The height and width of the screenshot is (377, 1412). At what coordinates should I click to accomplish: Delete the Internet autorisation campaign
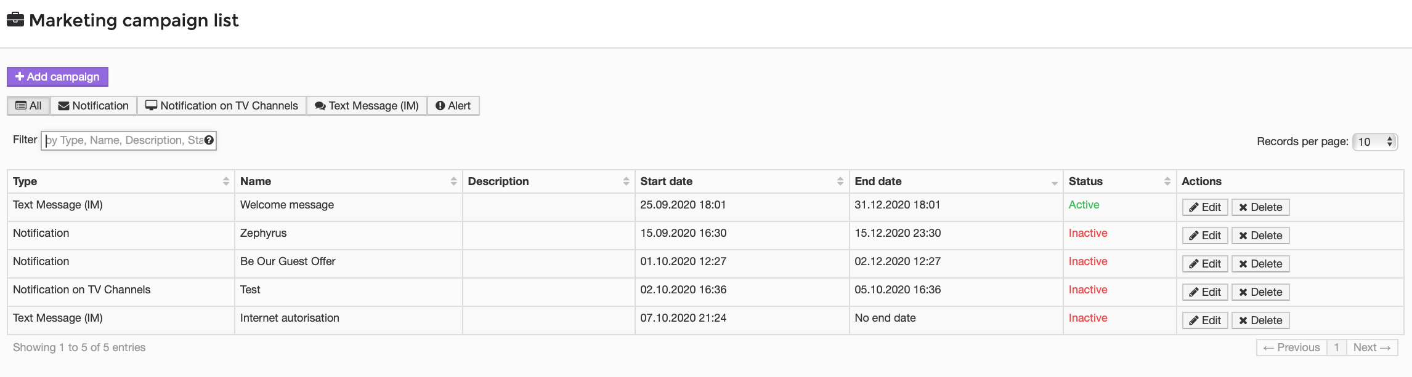(x=1260, y=320)
